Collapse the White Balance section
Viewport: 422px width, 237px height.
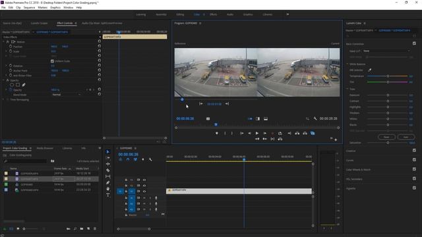pos(347,64)
